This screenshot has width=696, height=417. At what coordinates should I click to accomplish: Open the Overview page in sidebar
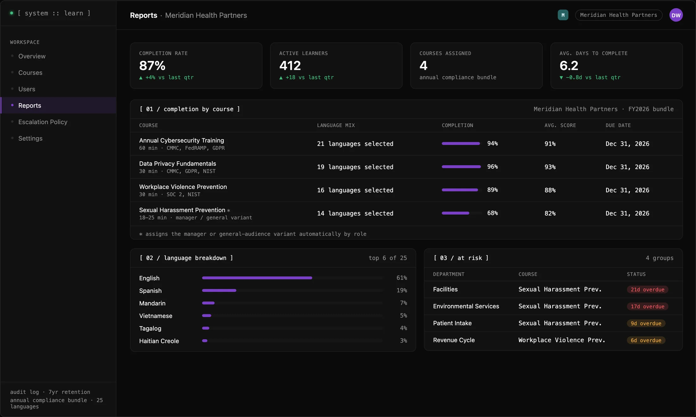pyautogui.click(x=58, y=56)
